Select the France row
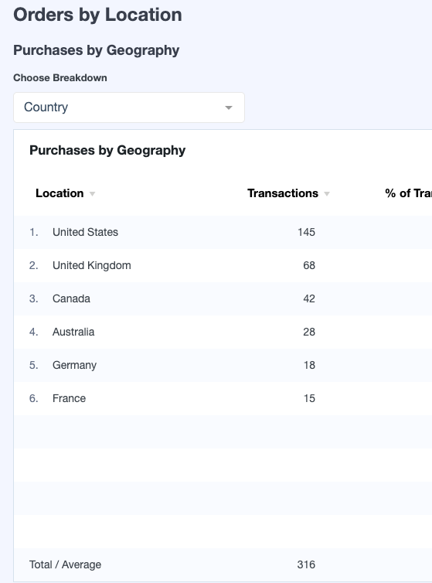 point(223,398)
